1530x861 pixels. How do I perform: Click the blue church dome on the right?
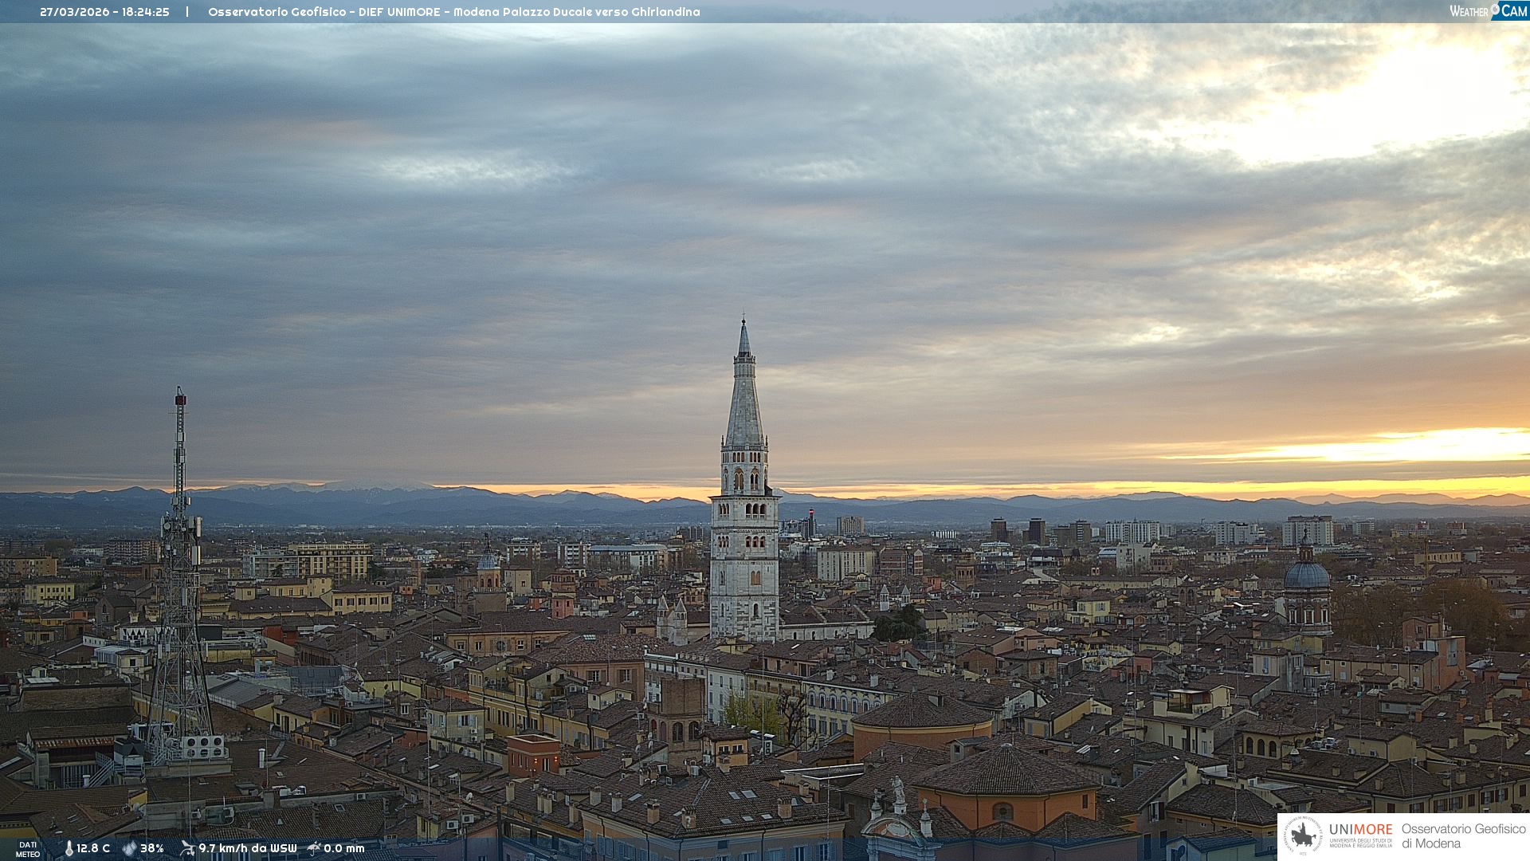click(x=1307, y=576)
